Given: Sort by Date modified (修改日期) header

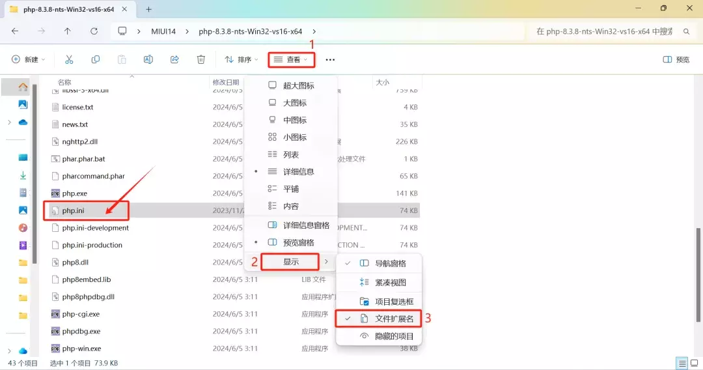Looking at the screenshot, I should (x=225, y=82).
